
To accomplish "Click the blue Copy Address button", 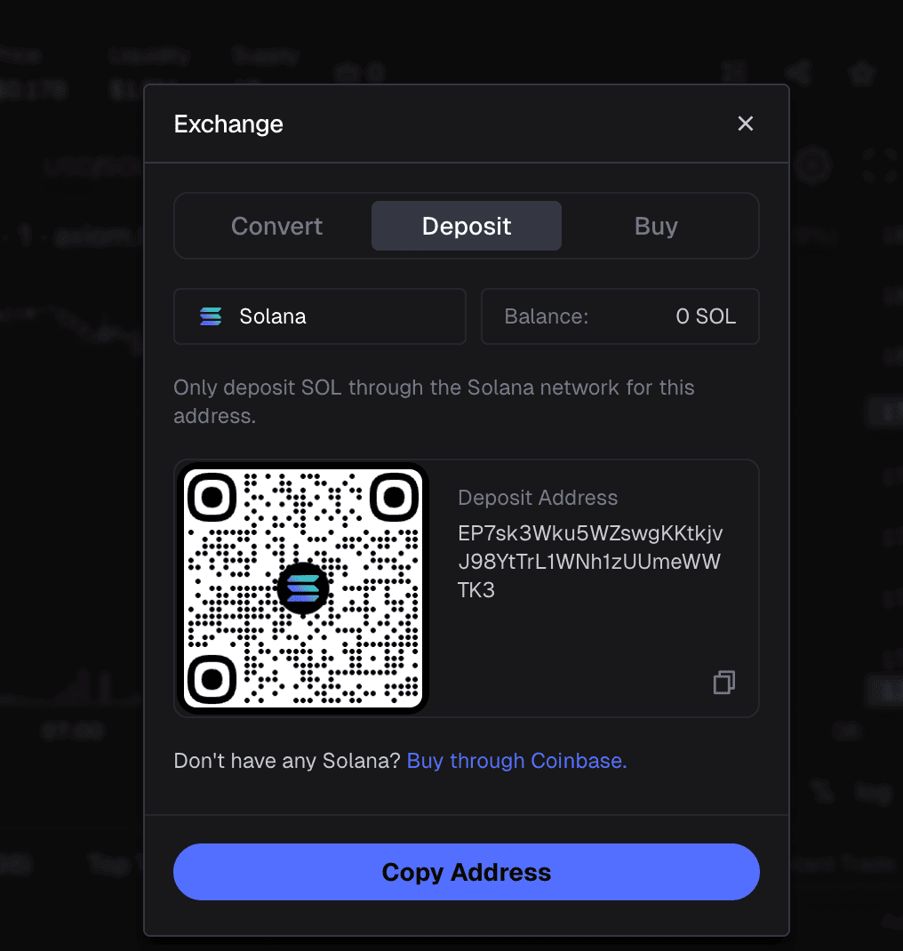I will (x=467, y=872).
